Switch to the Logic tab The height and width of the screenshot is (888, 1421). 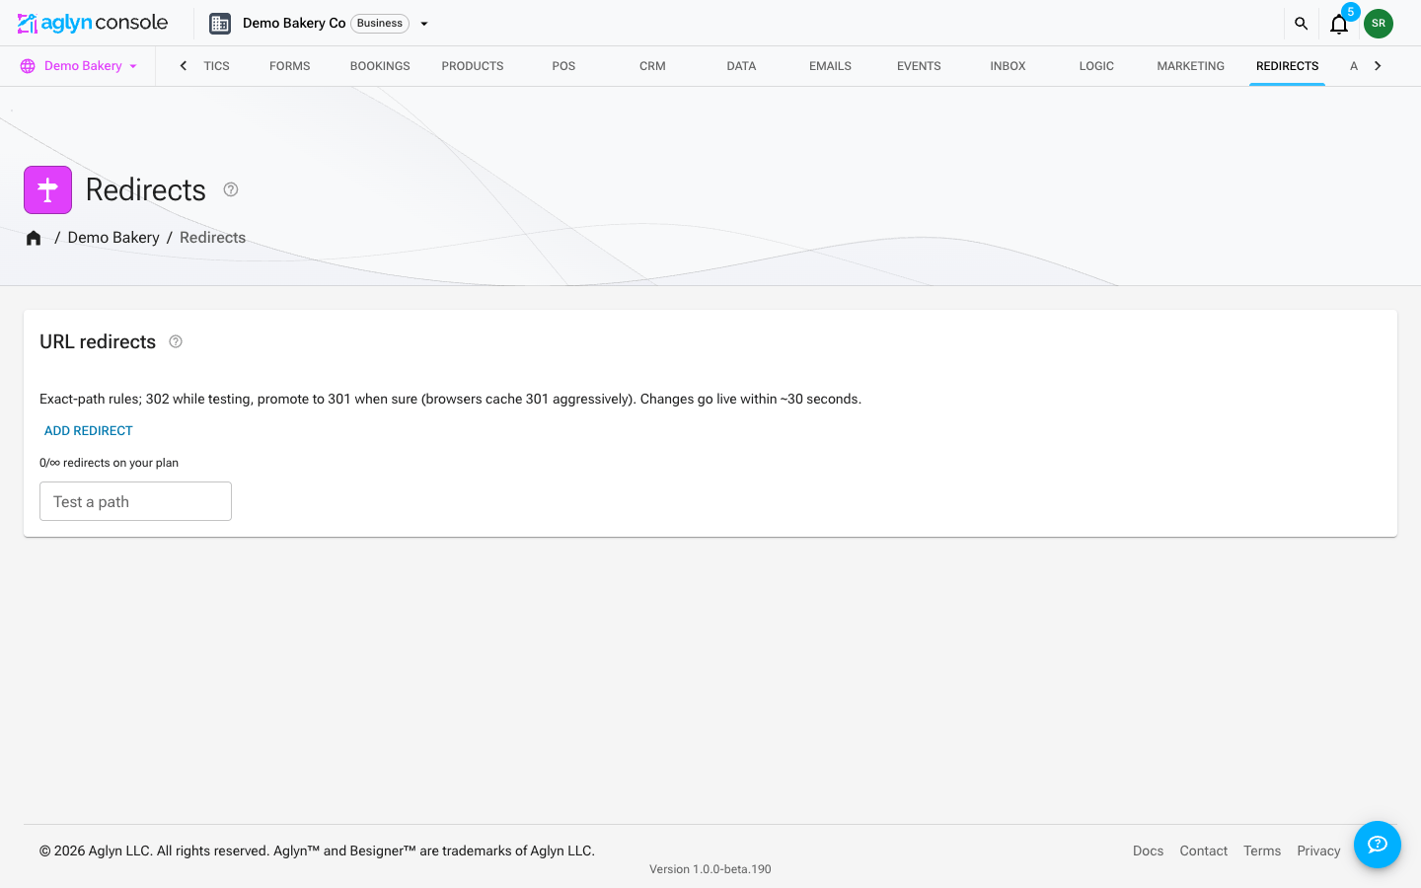1096,66
